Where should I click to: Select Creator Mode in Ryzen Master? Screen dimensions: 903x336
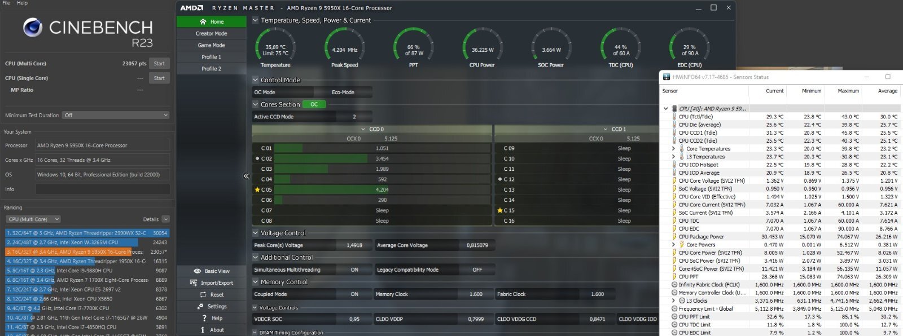point(211,33)
